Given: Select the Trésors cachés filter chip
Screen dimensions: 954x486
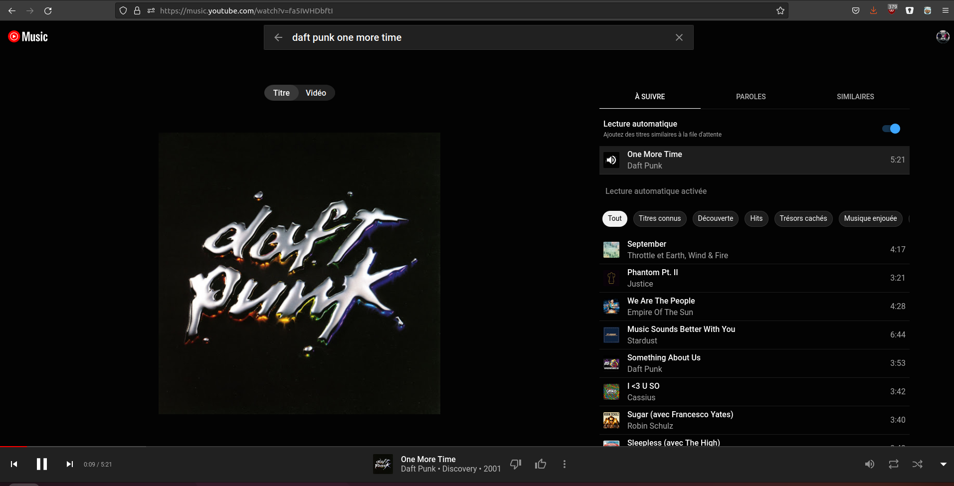Looking at the screenshot, I should coord(803,218).
